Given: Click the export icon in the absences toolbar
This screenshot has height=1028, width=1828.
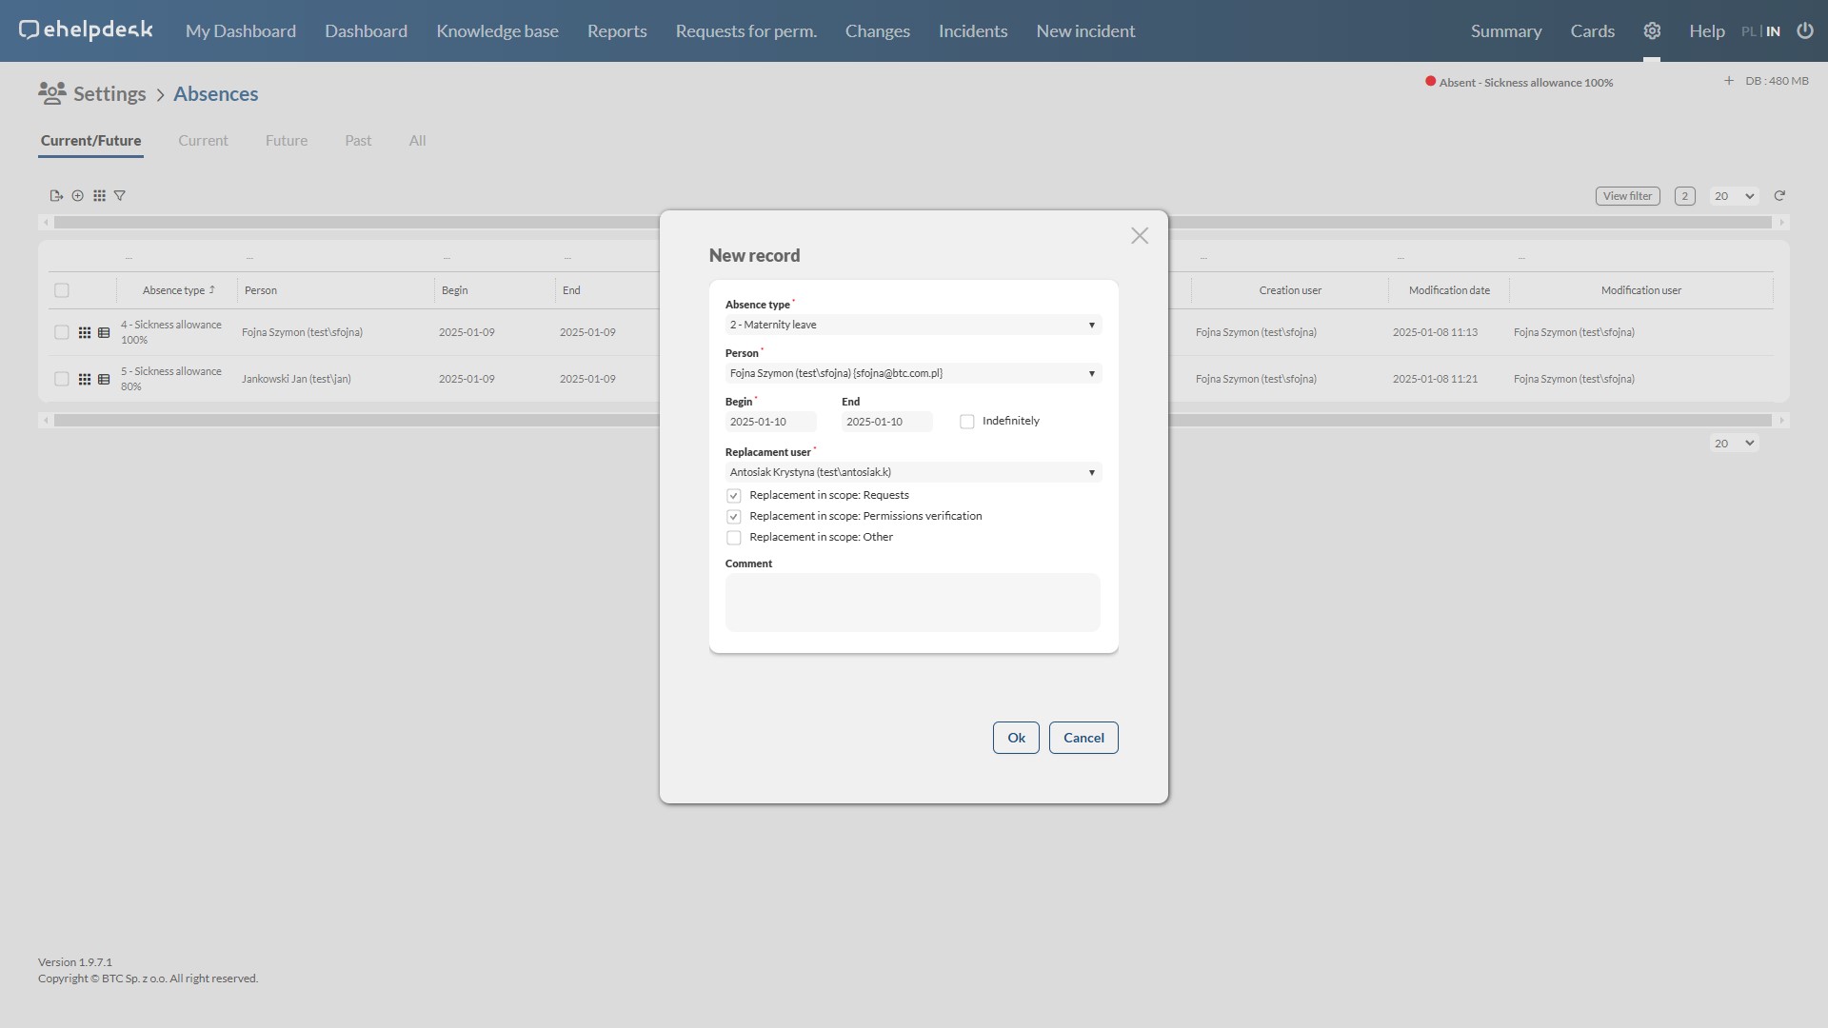Looking at the screenshot, I should 56,196.
